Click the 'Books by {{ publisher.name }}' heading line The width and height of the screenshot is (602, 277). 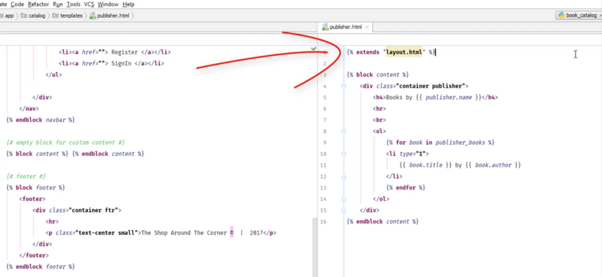coord(436,97)
